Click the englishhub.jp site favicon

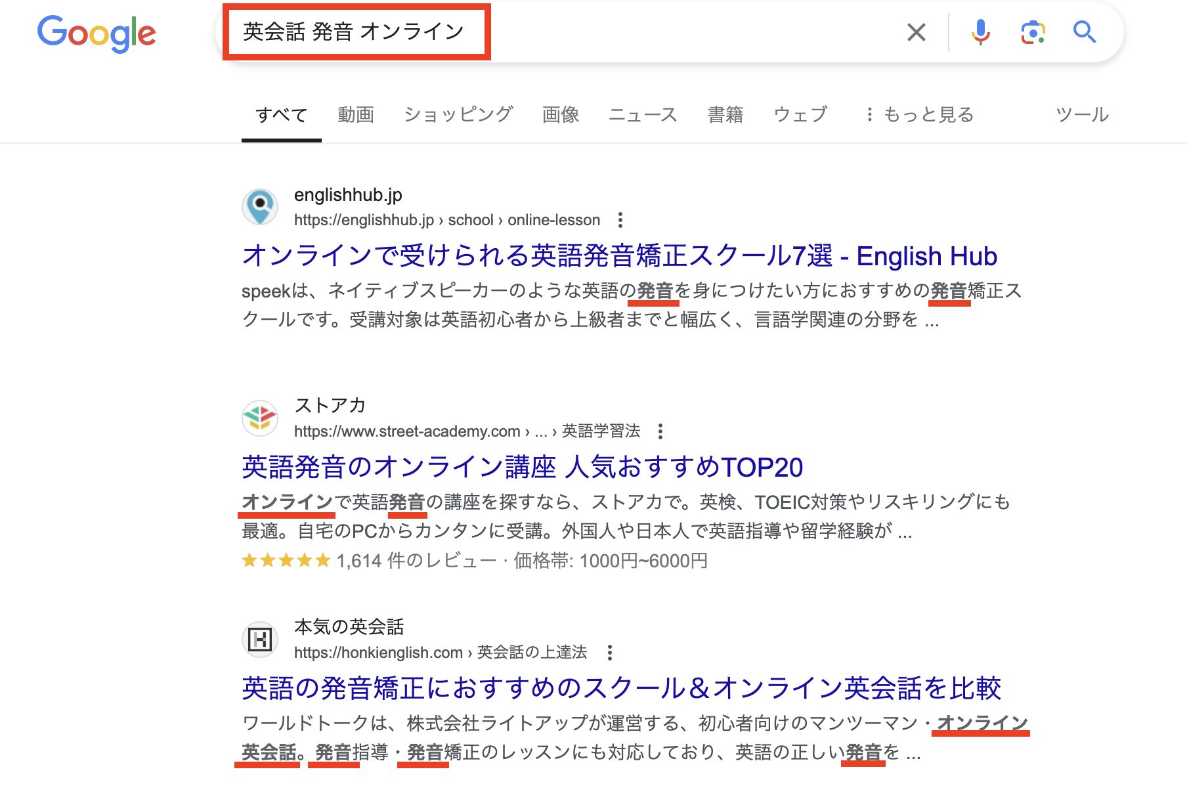point(260,207)
